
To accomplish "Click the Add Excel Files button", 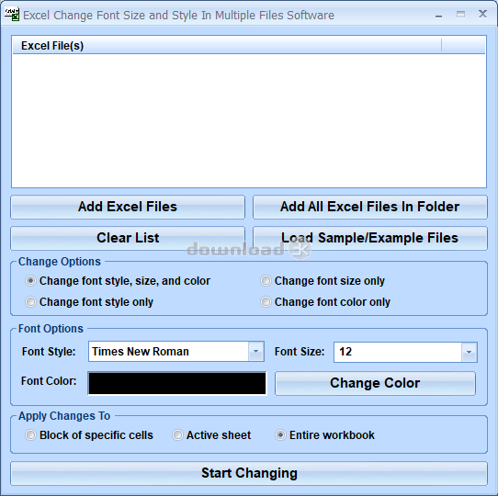I will pyautogui.click(x=128, y=207).
